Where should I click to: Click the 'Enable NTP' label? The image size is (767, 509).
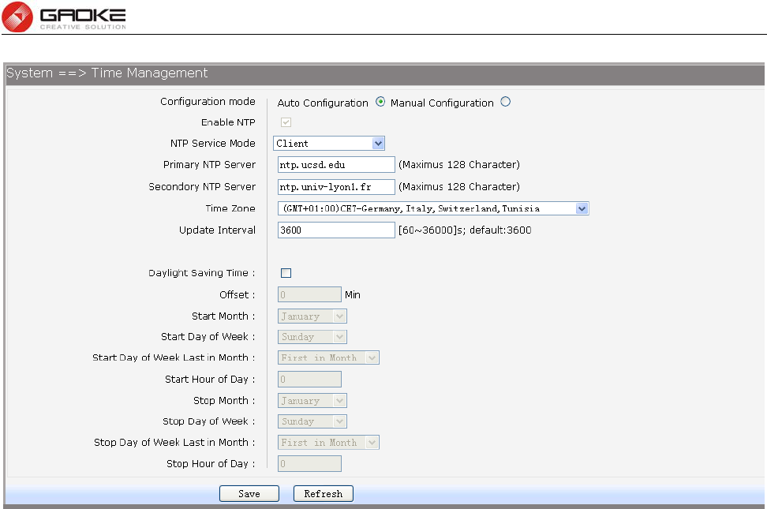point(228,122)
